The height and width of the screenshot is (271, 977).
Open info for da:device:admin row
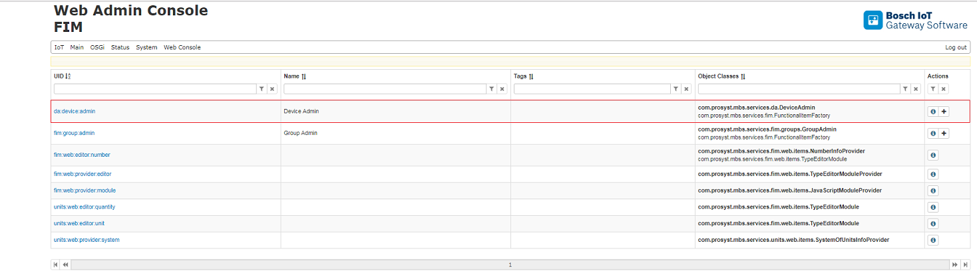pos(933,112)
